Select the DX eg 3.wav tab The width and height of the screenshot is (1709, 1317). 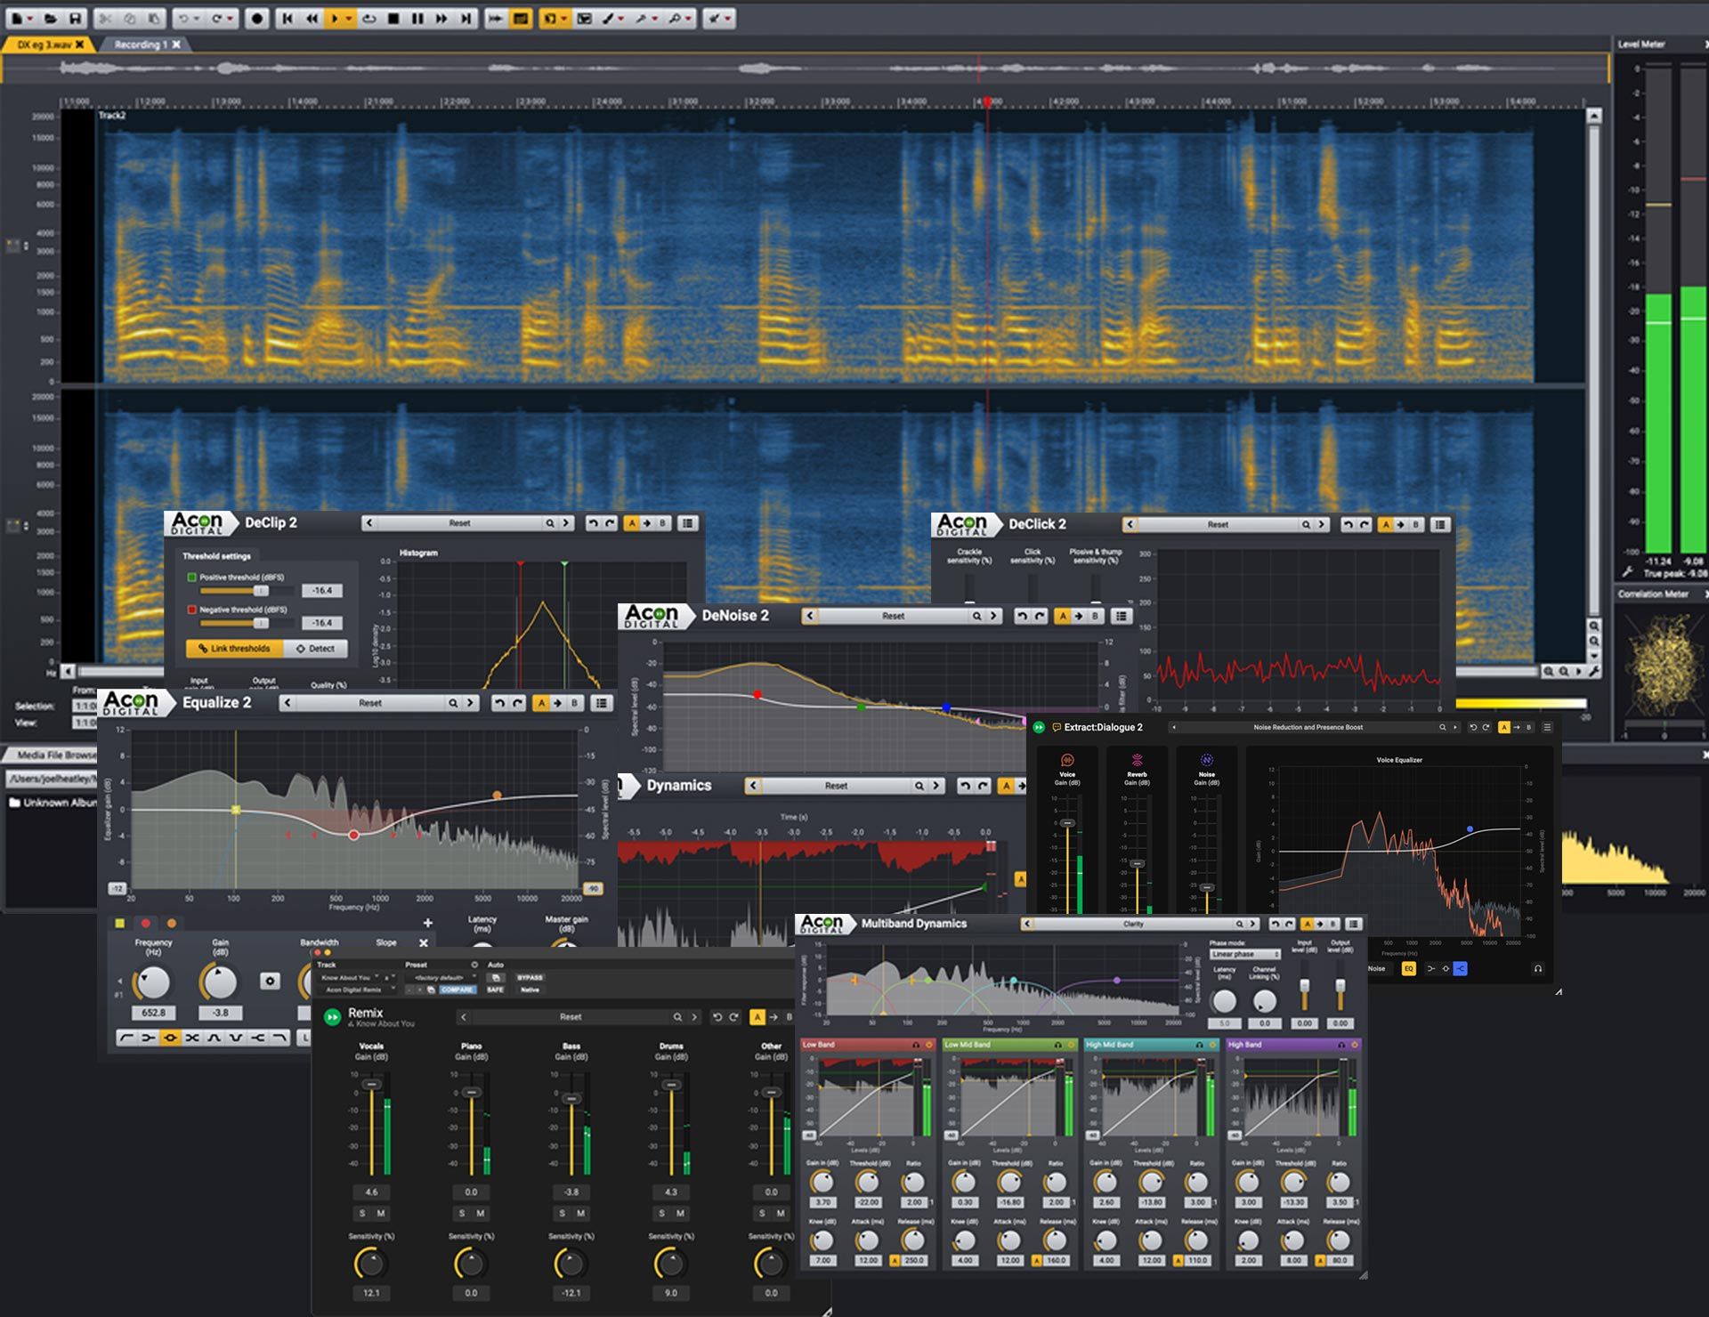click(45, 44)
